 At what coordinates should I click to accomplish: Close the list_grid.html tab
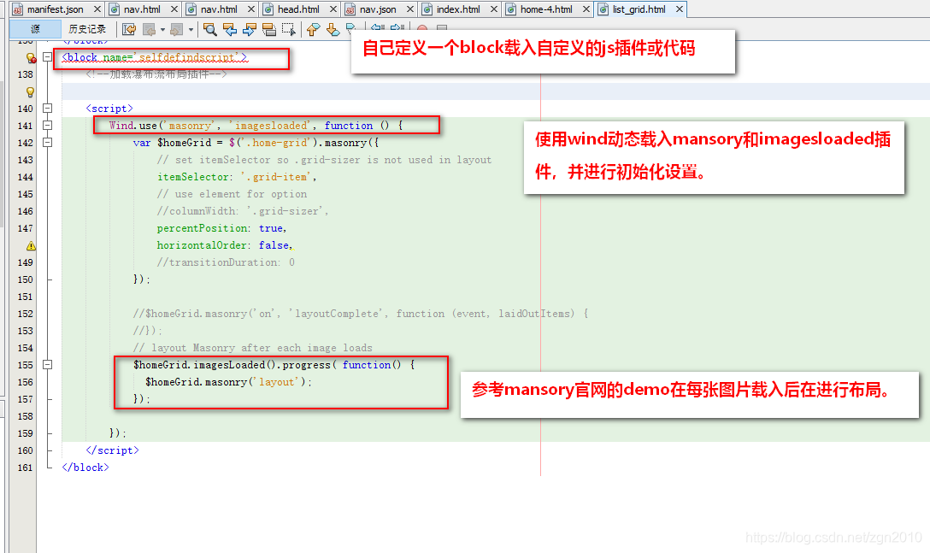(680, 9)
